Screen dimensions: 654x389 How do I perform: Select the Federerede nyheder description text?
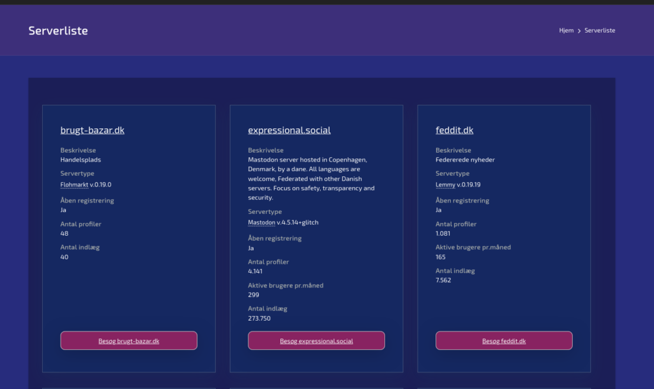point(465,160)
